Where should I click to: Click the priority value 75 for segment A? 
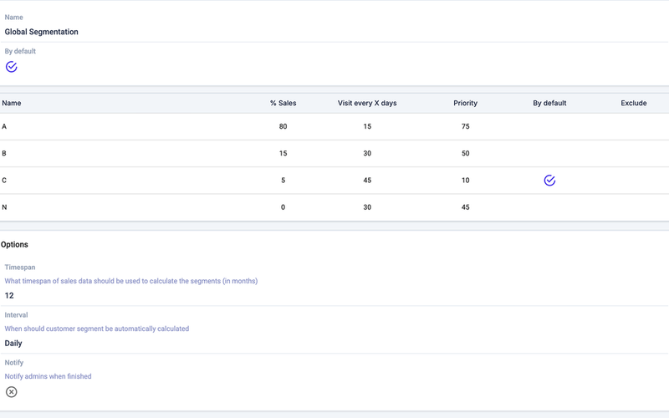tap(465, 127)
